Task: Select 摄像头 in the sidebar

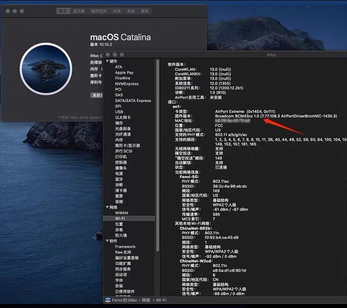Action: [x=121, y=168]
